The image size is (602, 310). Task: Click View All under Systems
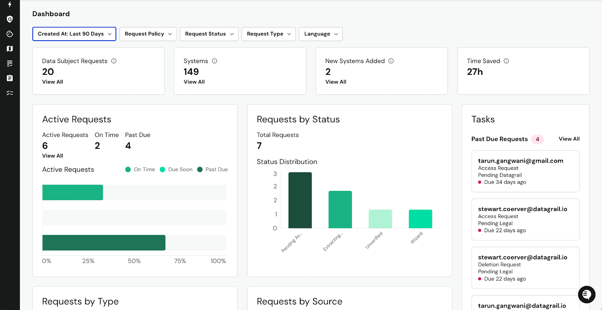[194, 82]
